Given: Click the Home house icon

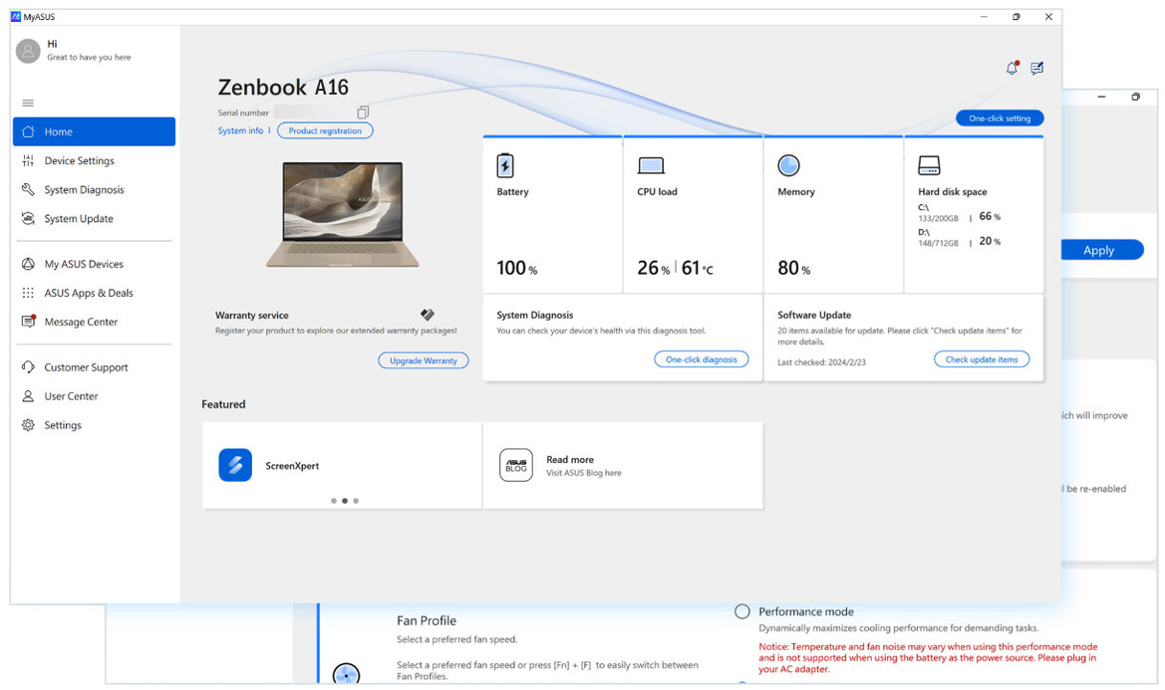Looking at the screenshot, I should click(x=28, y=131).
